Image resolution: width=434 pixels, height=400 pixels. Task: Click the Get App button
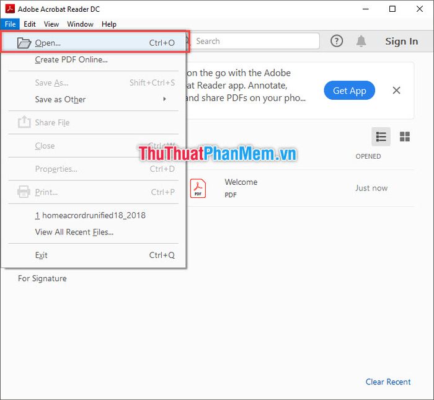coord(349,91)
